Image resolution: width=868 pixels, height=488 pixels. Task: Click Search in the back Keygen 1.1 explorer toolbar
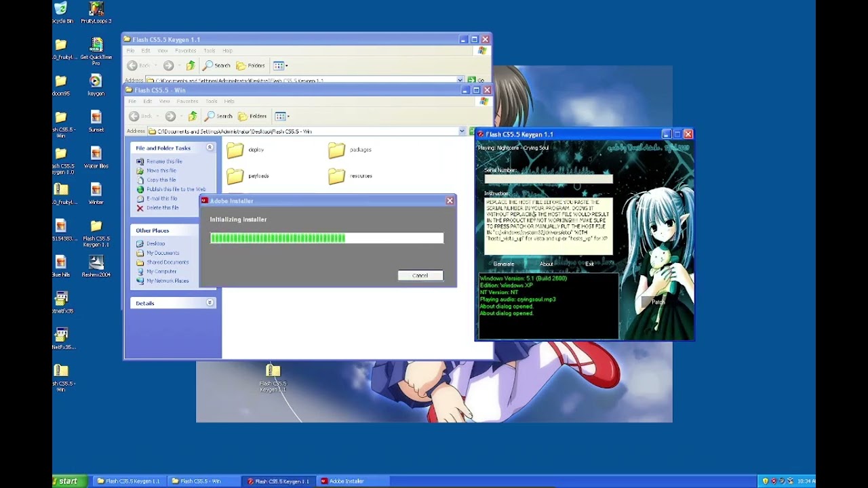pyautogui.click(x=216, y=65)
